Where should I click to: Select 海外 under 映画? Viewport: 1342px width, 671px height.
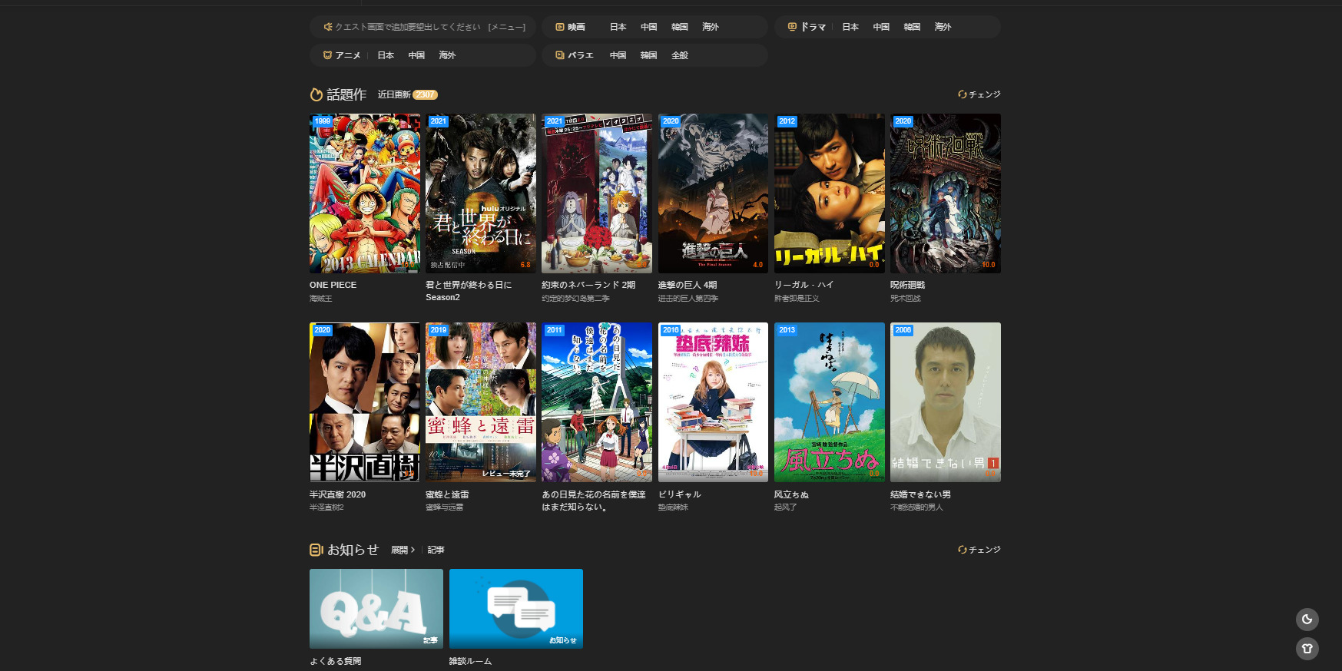click(x=711, y=27)
